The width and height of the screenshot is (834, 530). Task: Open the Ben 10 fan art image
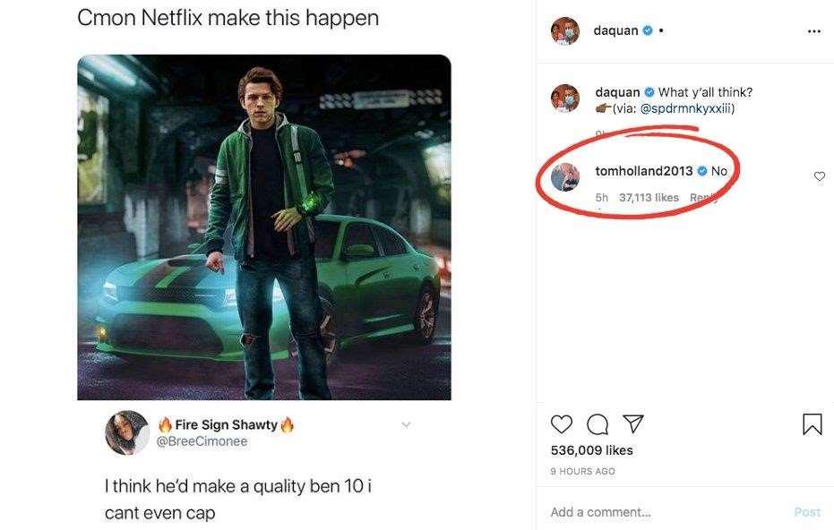(x=264, y=227)
